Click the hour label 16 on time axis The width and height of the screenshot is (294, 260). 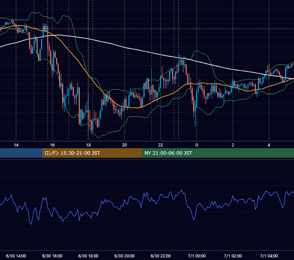click(52, 145)
